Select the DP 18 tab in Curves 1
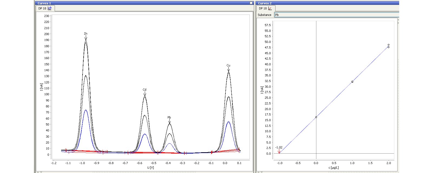This screenshot has width=433, height=173. (45, 8)
